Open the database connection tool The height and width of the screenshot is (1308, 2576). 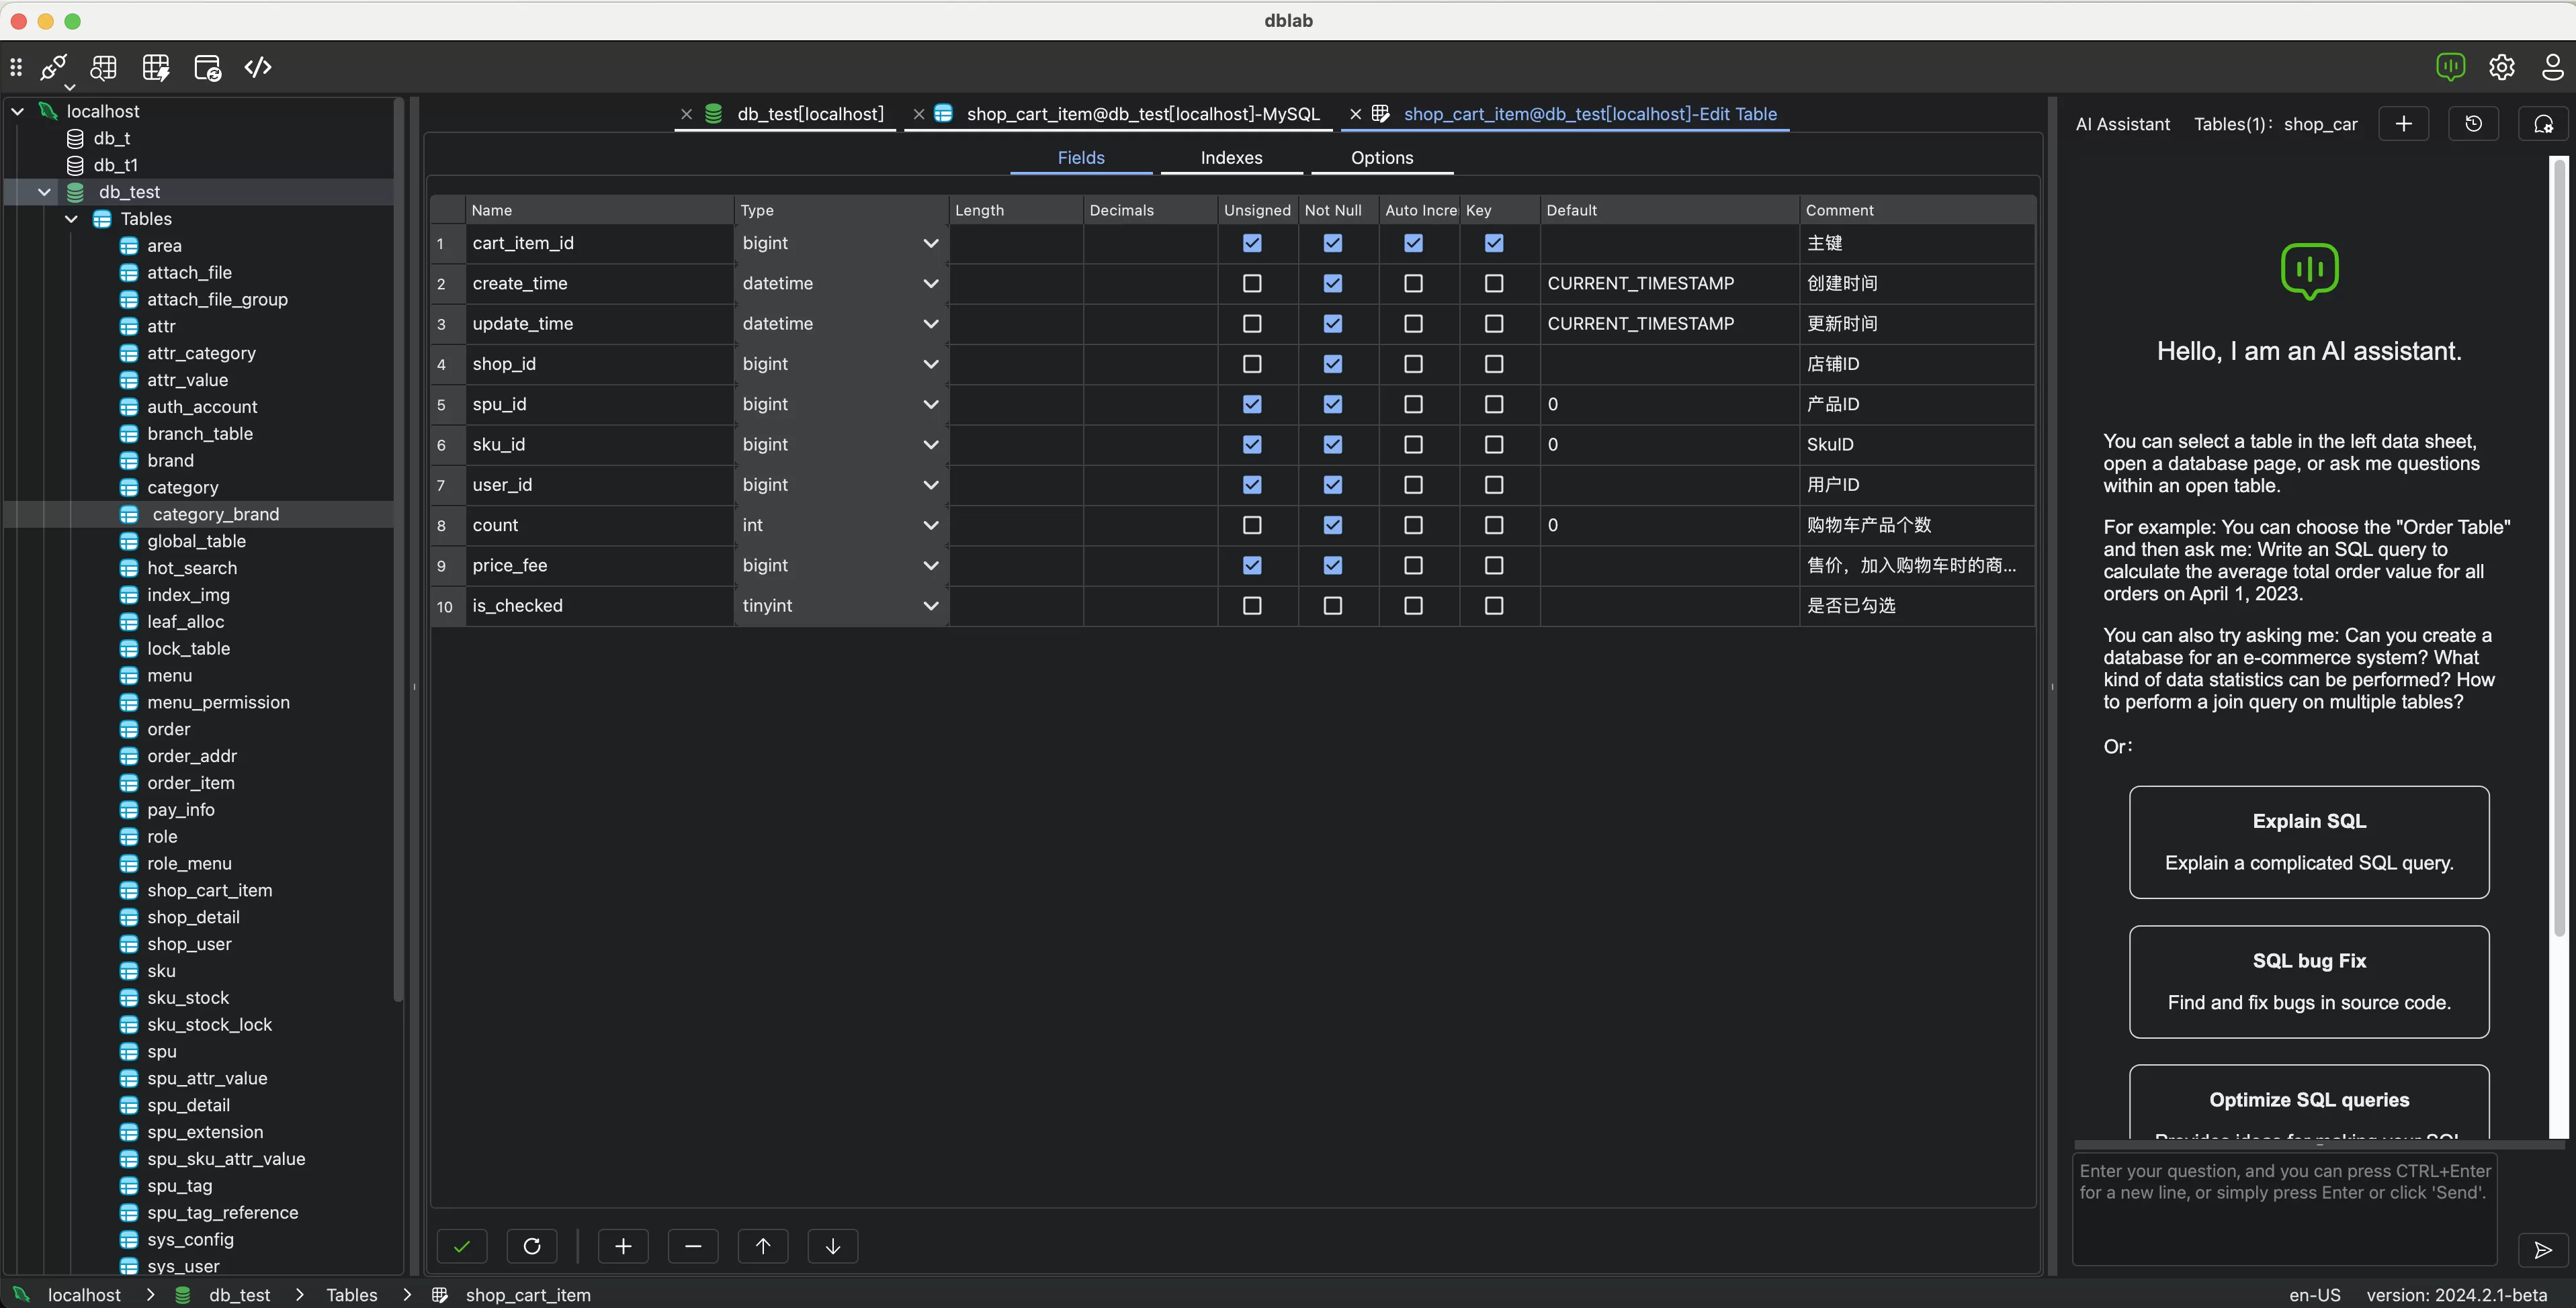53,66
